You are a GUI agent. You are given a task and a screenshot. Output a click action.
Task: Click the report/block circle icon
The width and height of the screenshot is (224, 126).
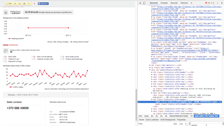24,3
